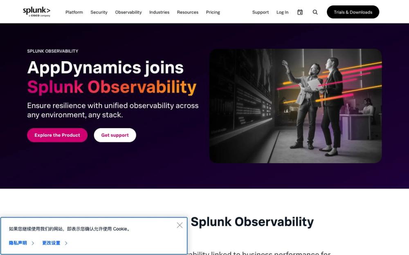
Task: Click the Trials & Downloads button
Action: pos(353,12)
